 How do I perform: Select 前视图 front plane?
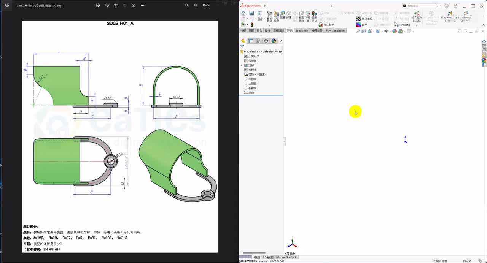[250, 79]
